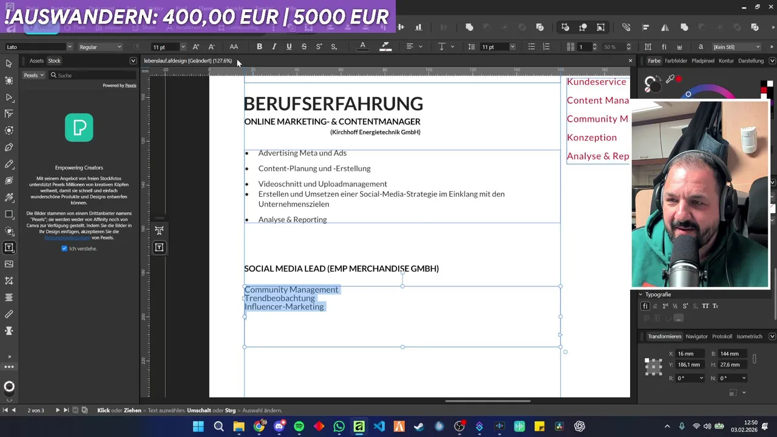The width and height of the screenshot is (777, 437).
Task: Toggle underline formatting
Action: pyautogui.click(x=289, y=47)
